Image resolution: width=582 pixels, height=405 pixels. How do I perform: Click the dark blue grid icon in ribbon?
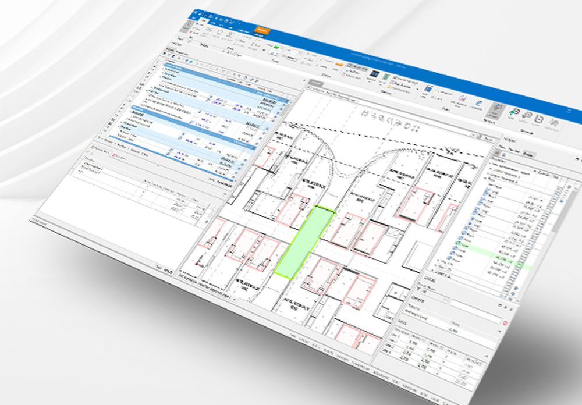[x=375, y=74]
